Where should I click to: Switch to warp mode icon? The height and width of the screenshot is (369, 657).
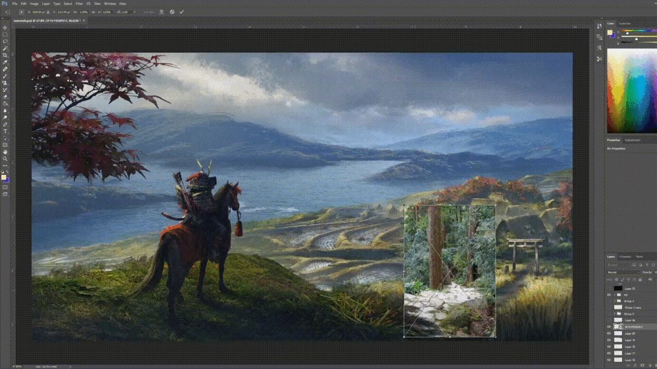click(161, 12)
